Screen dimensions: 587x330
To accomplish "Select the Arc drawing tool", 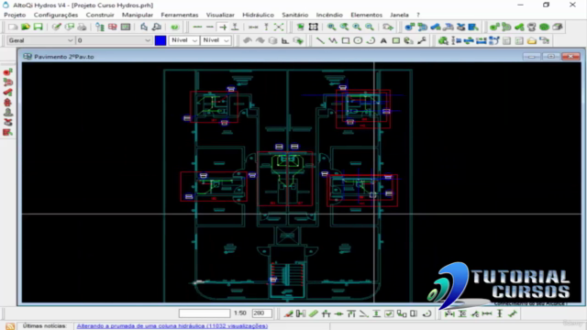I will 371,40.
